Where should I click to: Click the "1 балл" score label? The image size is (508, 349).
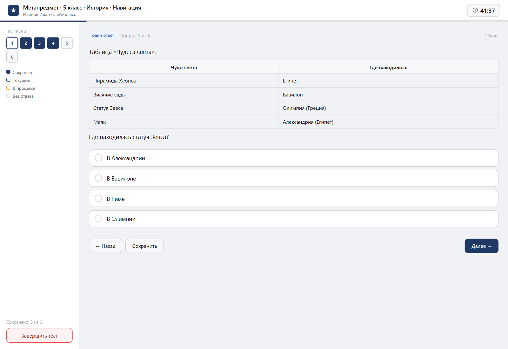coord(491,36)
